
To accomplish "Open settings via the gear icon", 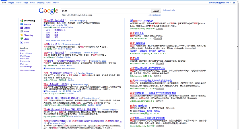I will click(234, 3).
